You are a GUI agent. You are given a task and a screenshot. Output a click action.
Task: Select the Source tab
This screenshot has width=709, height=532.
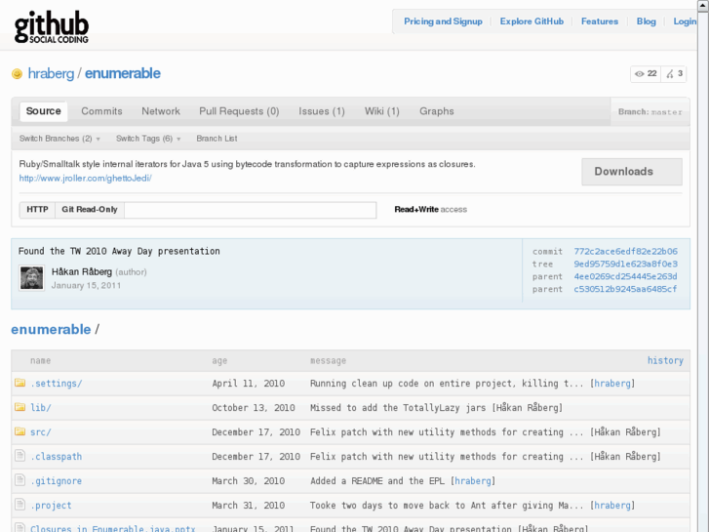(44, 111)
